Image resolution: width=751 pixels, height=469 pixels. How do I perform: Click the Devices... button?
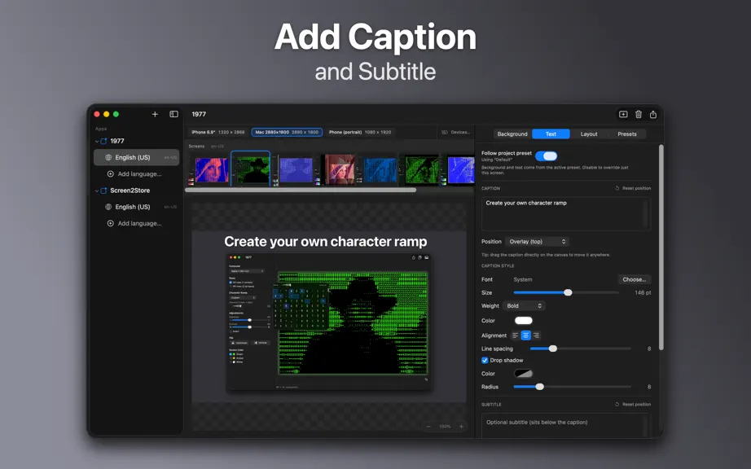click(455, 132)
